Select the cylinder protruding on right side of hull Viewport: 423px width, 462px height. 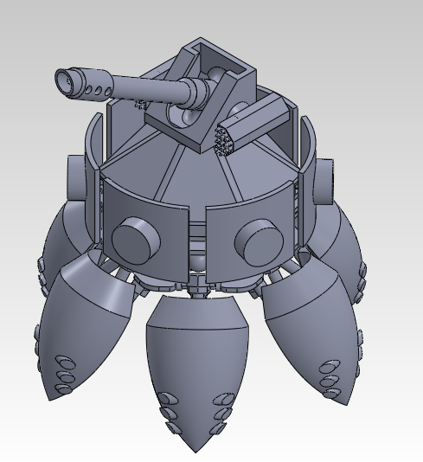pos(324,181)
